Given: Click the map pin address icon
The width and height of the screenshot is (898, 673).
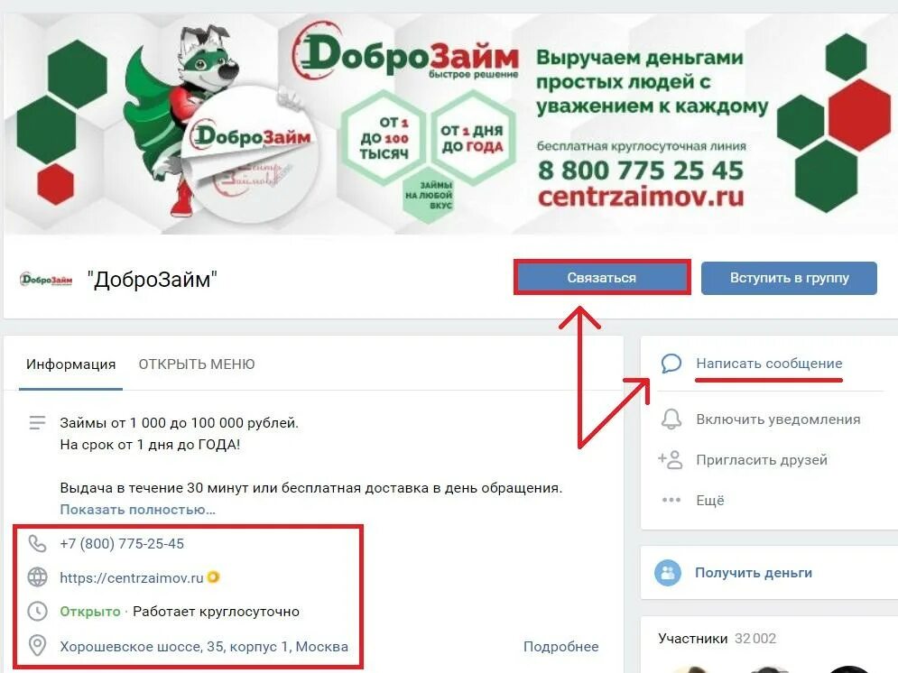Looking at the screenshot, I should click(x=37, y=646).
